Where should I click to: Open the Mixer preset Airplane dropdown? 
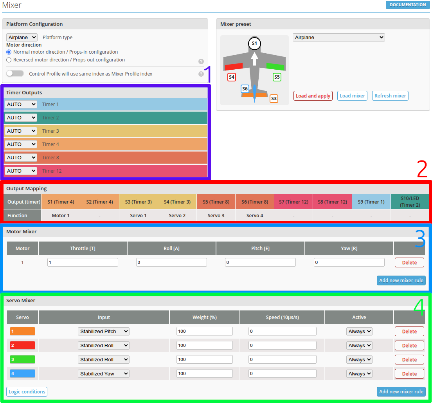(x=338, y=38)
